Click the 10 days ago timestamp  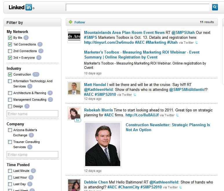(93, 73)
